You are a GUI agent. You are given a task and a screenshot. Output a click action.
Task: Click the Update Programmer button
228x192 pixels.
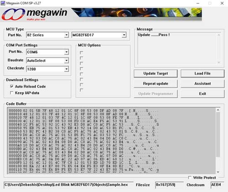[155, 93]
